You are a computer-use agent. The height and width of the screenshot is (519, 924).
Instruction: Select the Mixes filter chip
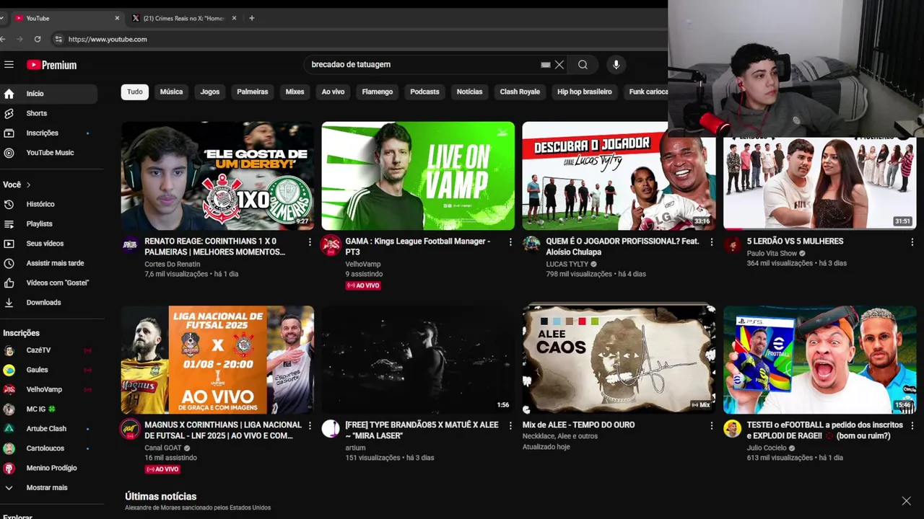295,92
